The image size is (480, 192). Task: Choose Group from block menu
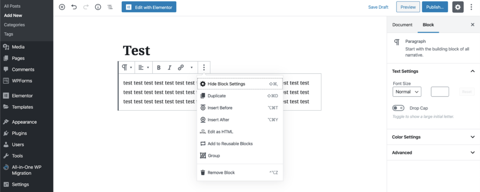pyautogui.click(x=240, y=156)
